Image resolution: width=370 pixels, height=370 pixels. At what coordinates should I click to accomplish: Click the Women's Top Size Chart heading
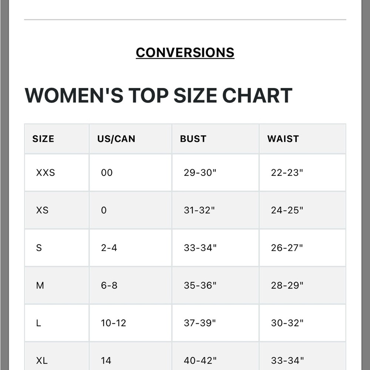click(158, 95)
